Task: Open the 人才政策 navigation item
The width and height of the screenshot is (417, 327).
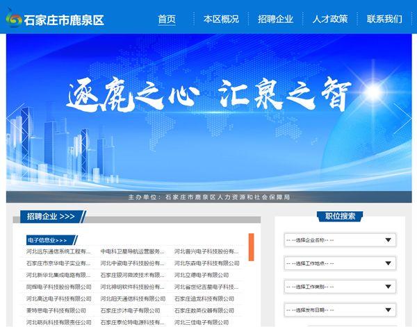Action: (330, 19)
